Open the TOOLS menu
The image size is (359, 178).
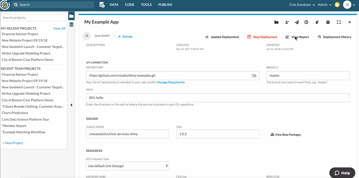146,4
